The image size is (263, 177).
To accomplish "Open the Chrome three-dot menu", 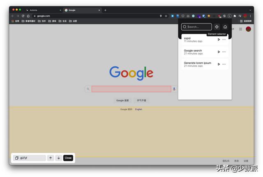I will pyautogui.click(x=250, y=16).
